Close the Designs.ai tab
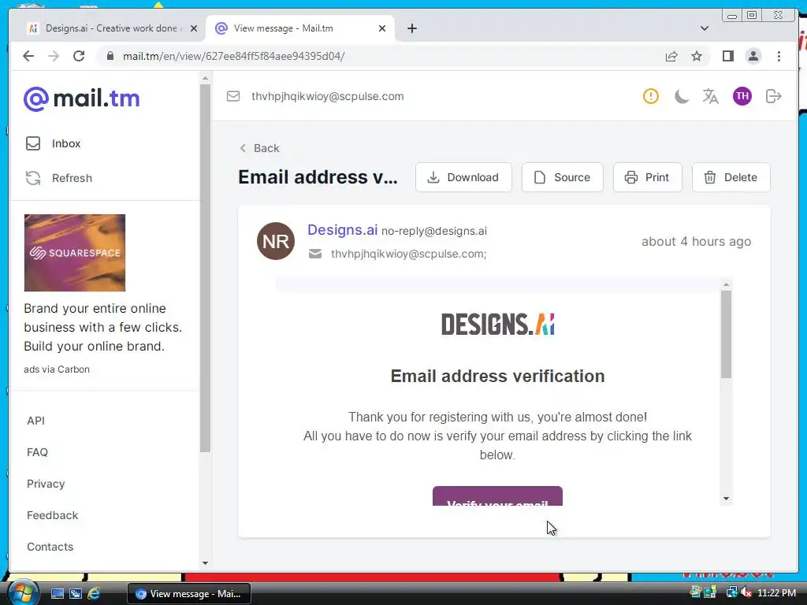 tap(194, 28)
